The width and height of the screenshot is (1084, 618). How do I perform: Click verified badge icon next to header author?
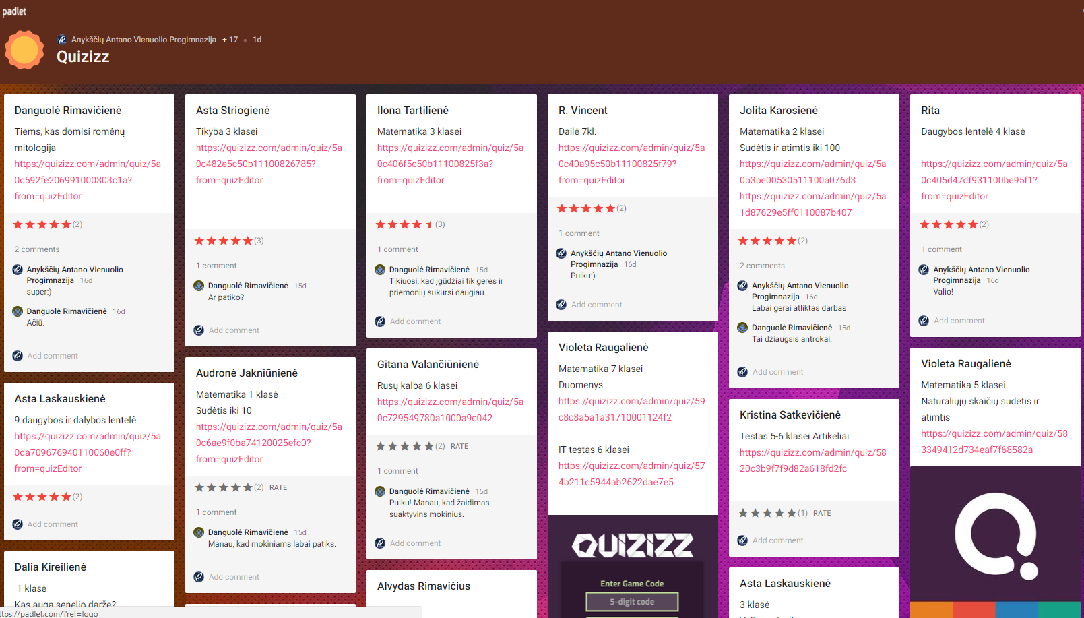(62, 40)
